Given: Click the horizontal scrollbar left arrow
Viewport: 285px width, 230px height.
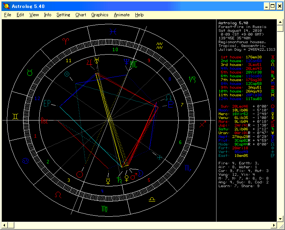Looking at the screenshot, I should [x=5, y=225].
